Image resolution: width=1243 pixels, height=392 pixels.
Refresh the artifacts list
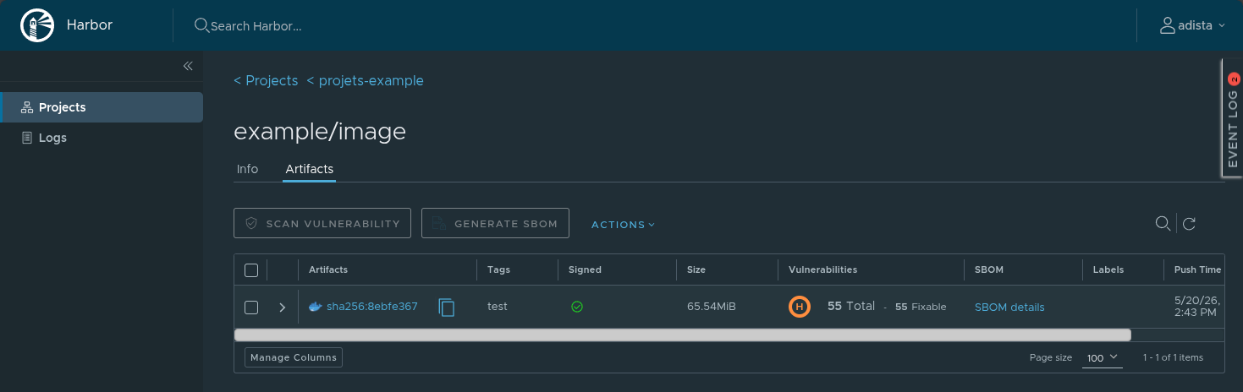click(x=1189, y=224)
